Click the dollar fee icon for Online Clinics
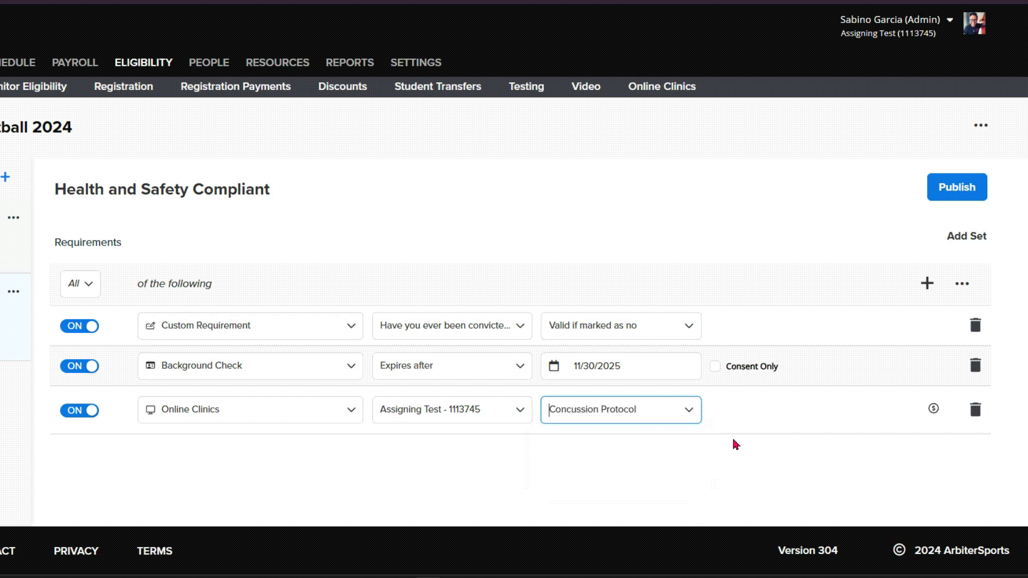This screenshot has height=578, width=1028. (x=933, y=408)
